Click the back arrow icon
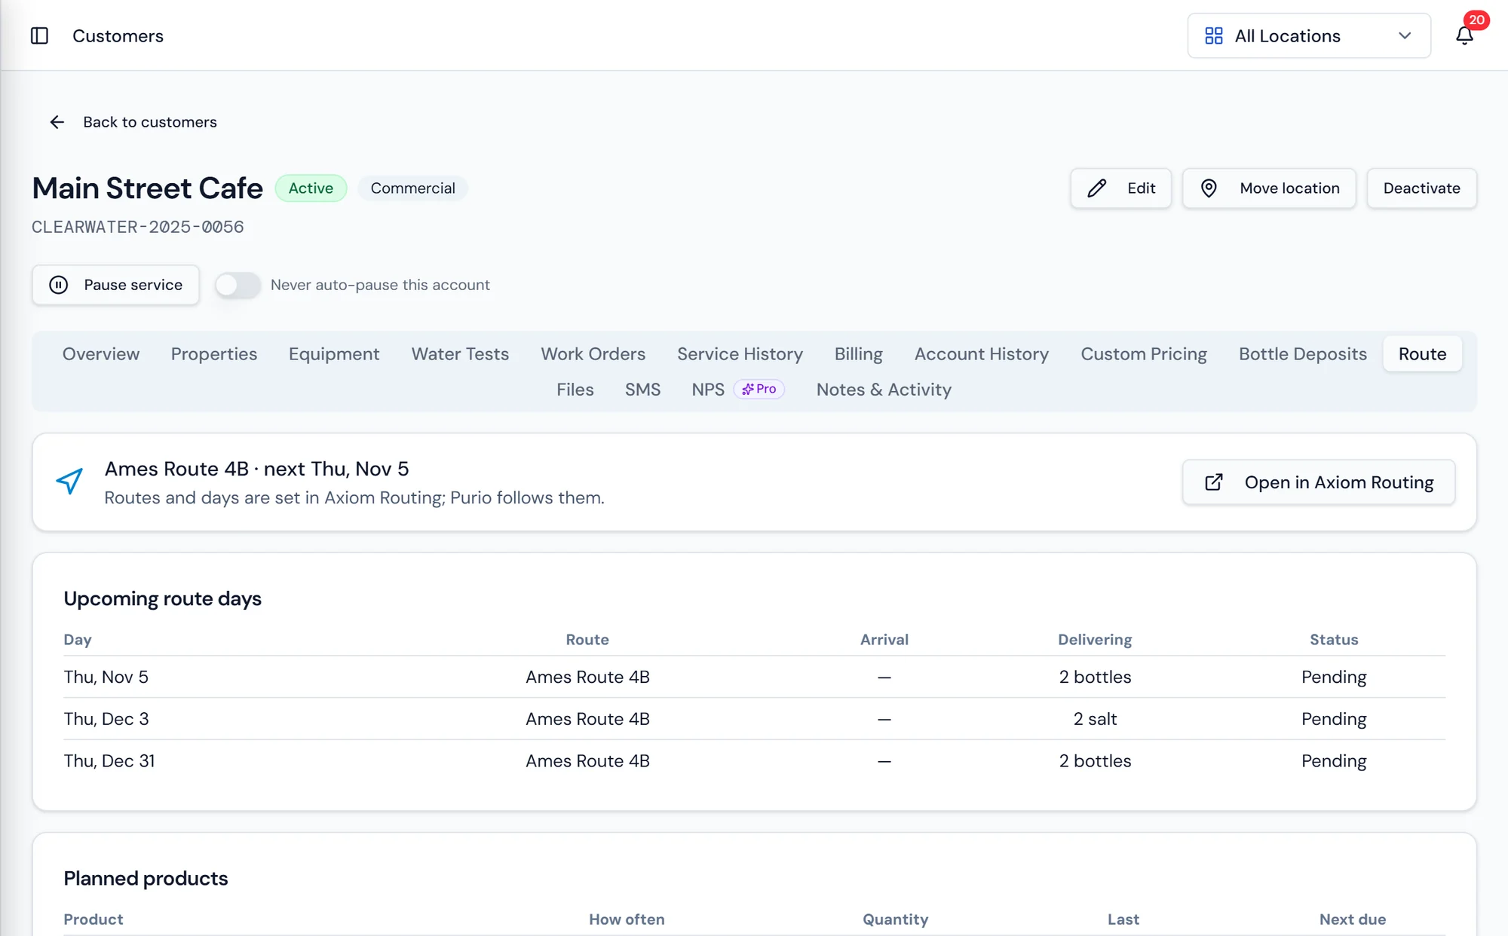 point(57,122)
